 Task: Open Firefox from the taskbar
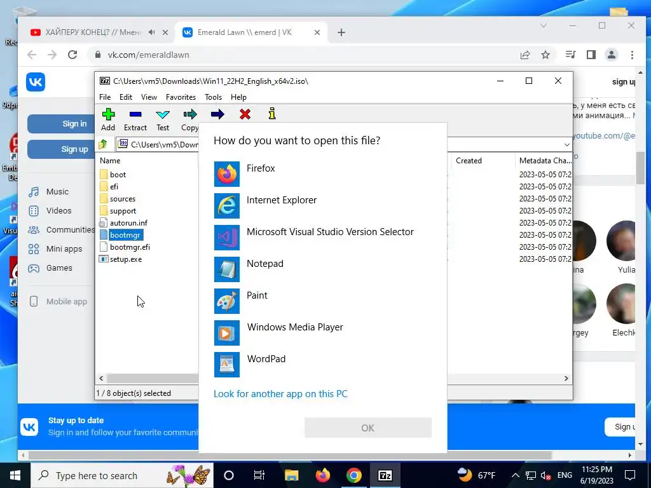tap(322, 475)
